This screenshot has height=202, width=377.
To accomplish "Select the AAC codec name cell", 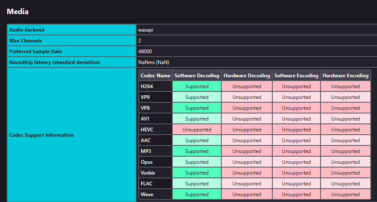I will [x=156, y=140].
